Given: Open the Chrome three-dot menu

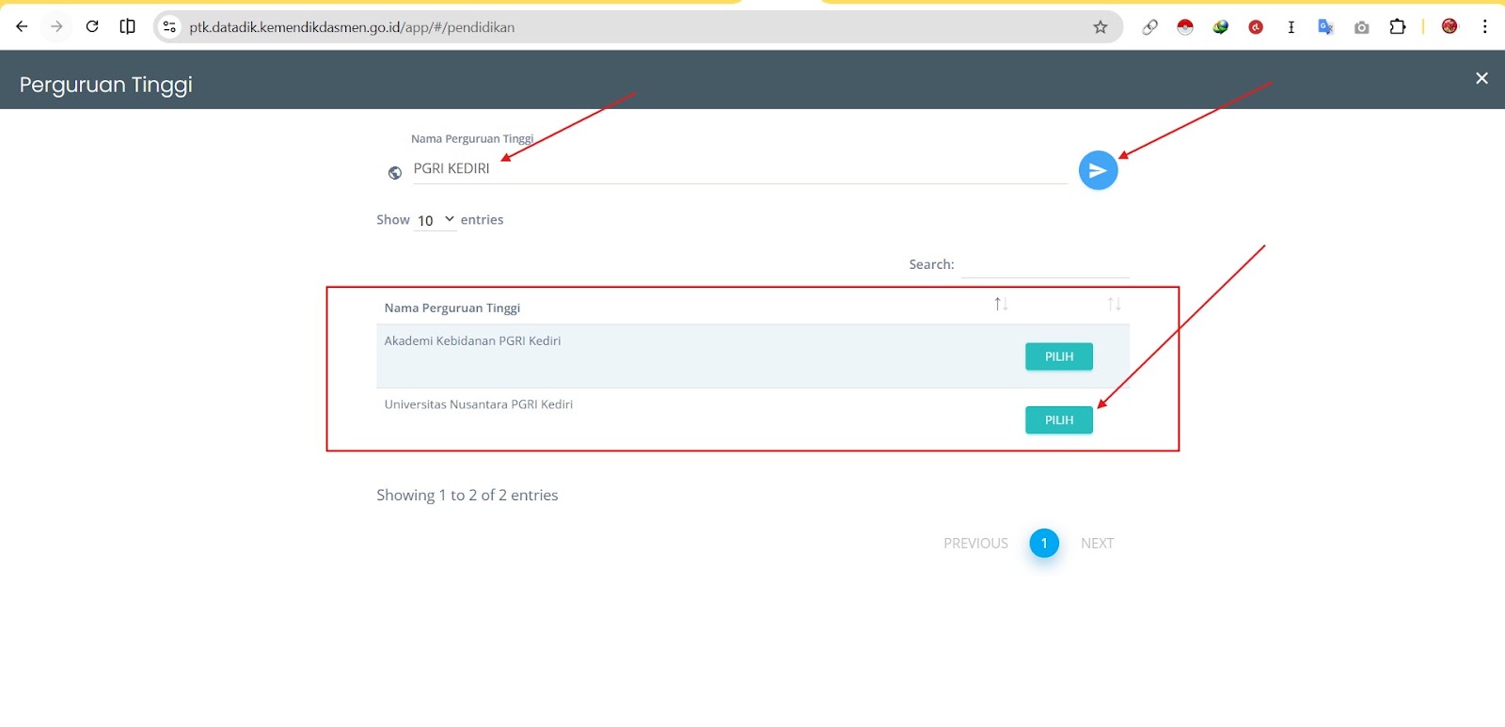Looking at the screenshot, I should (1485, 26).
